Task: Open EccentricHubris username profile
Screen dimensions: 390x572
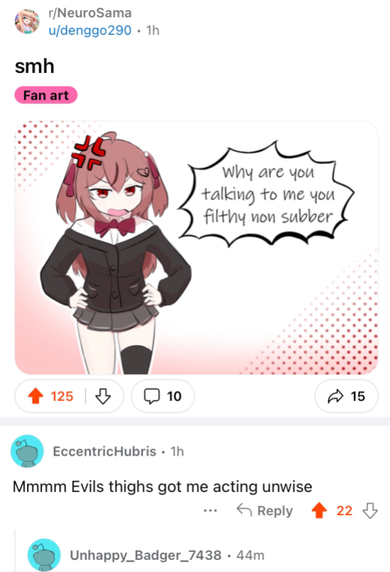Action: pos(105,452)
